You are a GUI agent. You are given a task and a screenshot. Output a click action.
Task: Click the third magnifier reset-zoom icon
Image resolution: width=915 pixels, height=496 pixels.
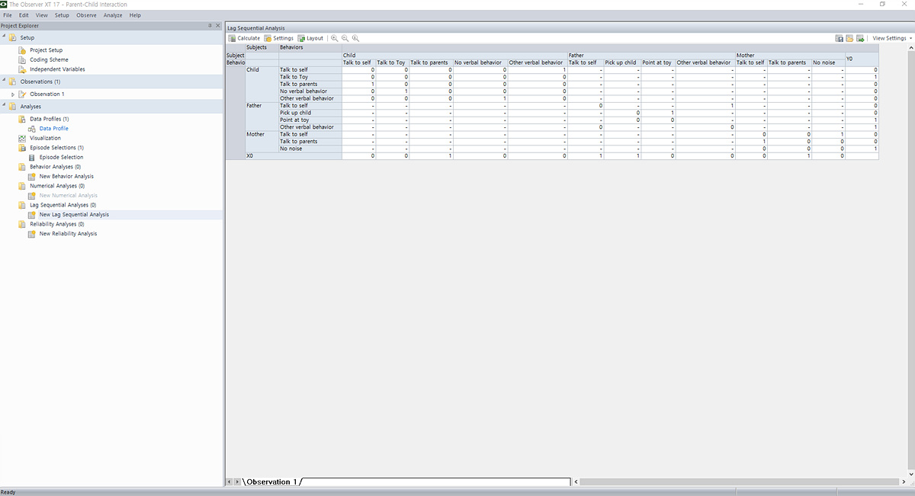coord(355,38)
